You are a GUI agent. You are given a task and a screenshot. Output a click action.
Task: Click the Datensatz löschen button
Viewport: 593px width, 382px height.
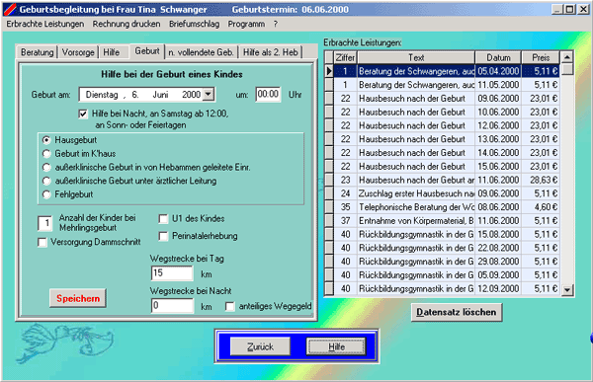(456, 312)
